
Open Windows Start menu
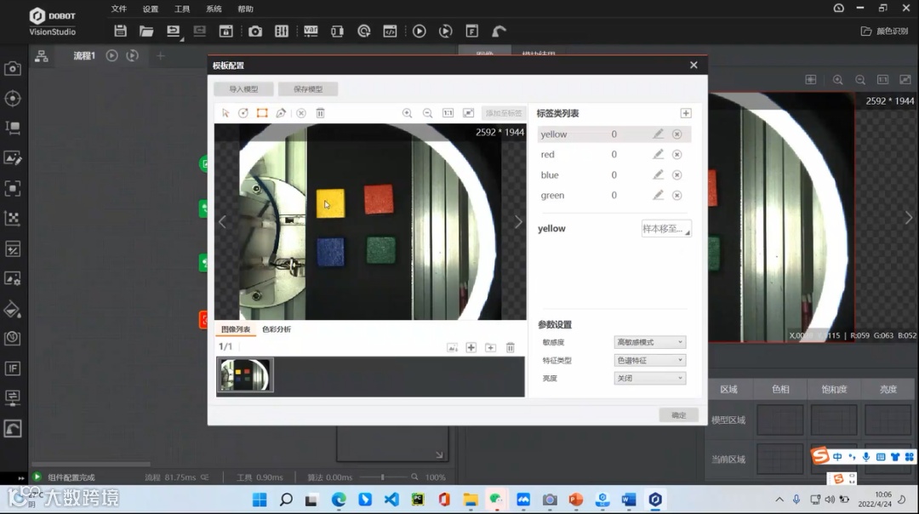pos(260,500)
